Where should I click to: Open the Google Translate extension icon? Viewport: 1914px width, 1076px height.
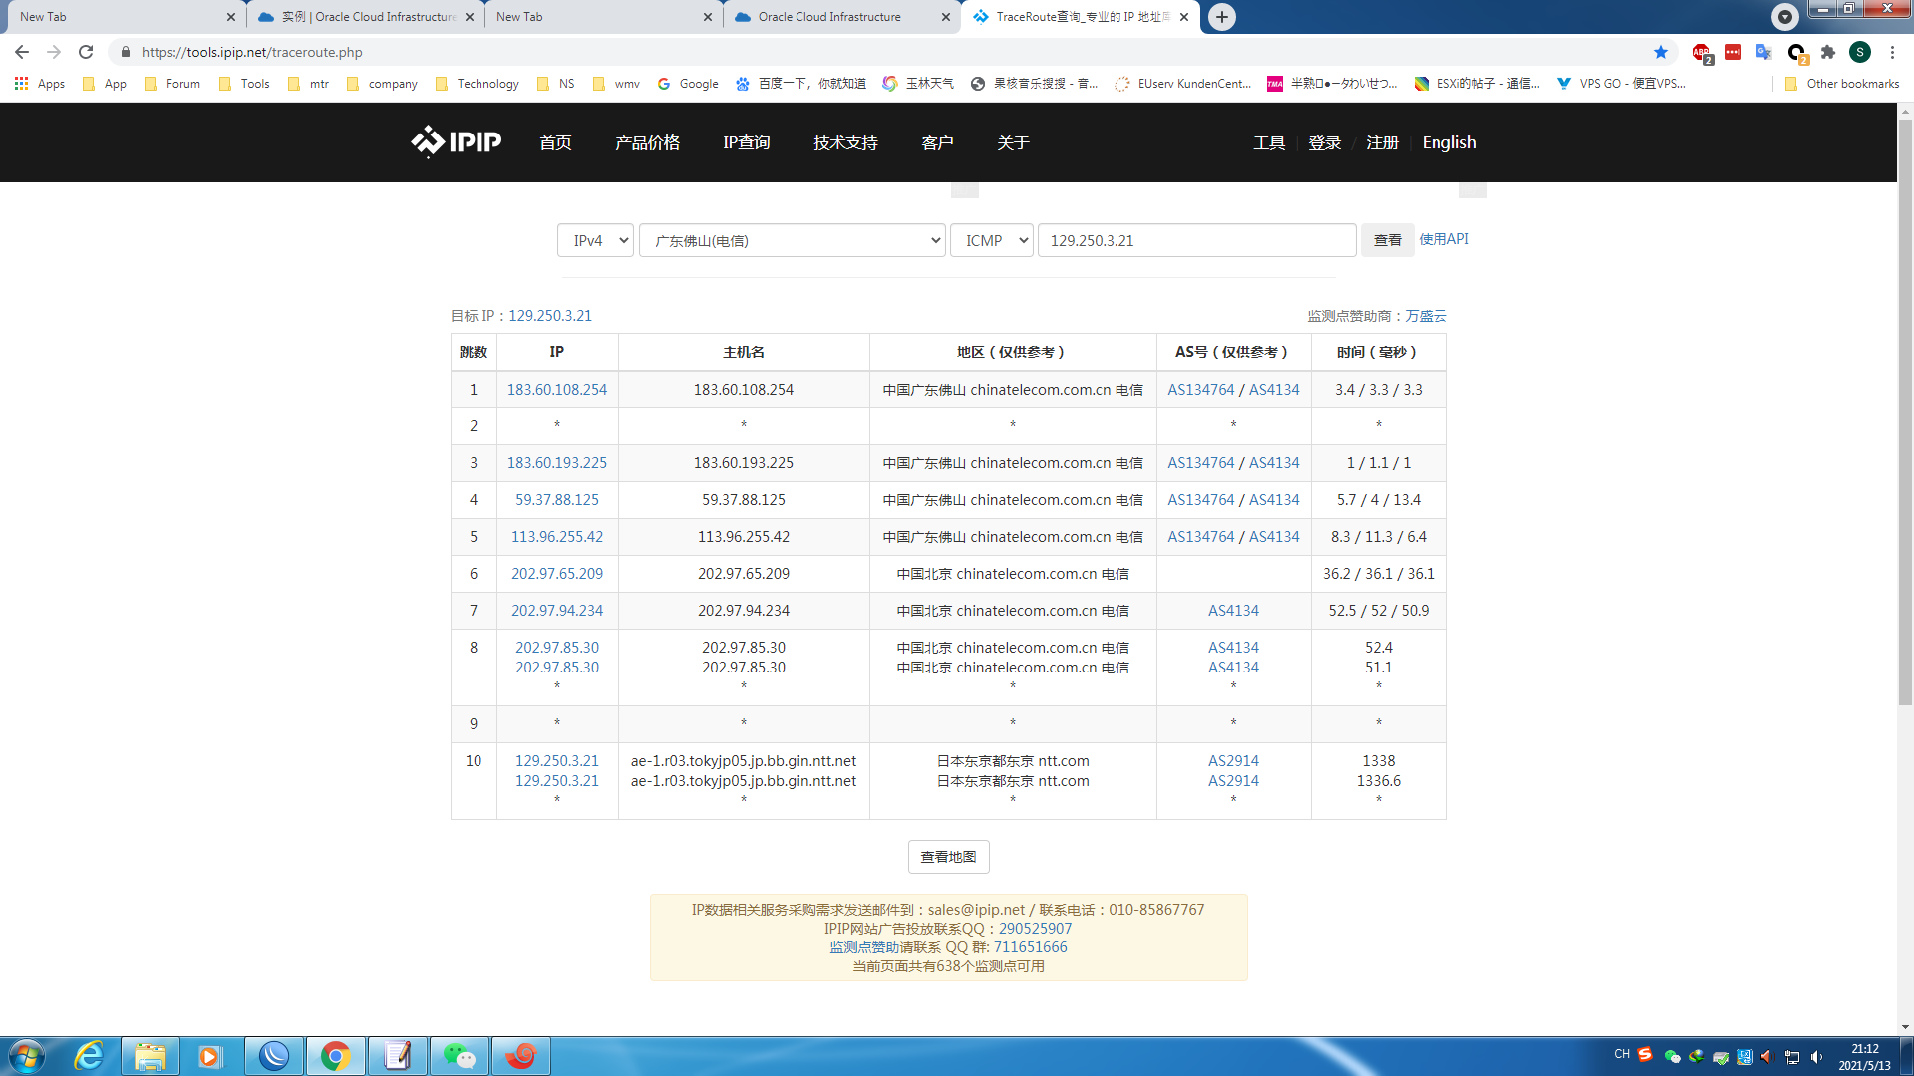tap(1763, 52)
